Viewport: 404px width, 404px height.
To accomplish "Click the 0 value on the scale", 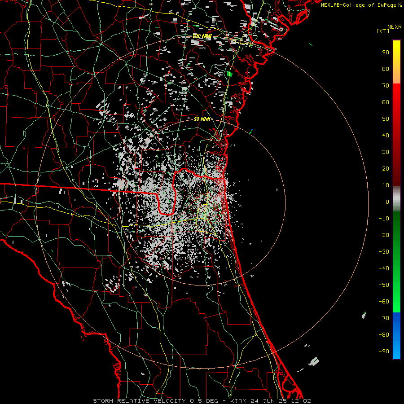I will (387, 202).
